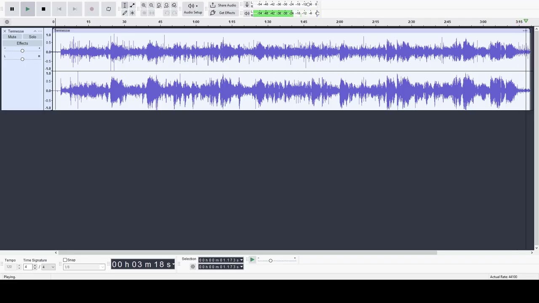Click the Silence audio selection icon
This screenshot has height=303, width=539.
[151, 13]
